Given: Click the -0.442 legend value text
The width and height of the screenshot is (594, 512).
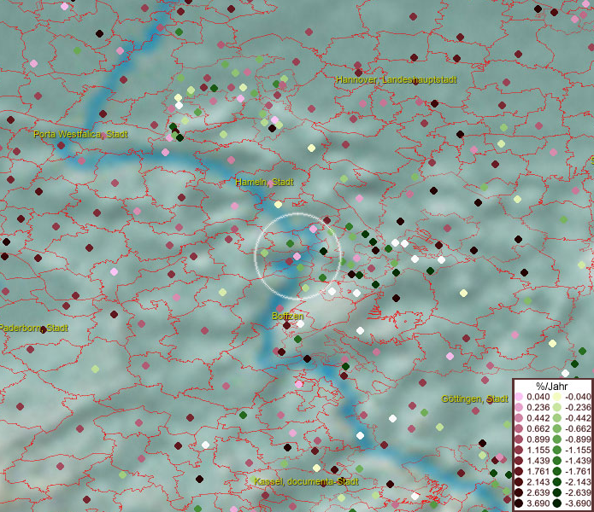Looking at the screenshot, I should click(578, 418).
